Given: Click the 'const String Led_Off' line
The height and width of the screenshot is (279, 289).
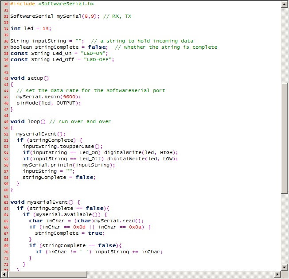Looking at the screenshot, I should 62,60.
